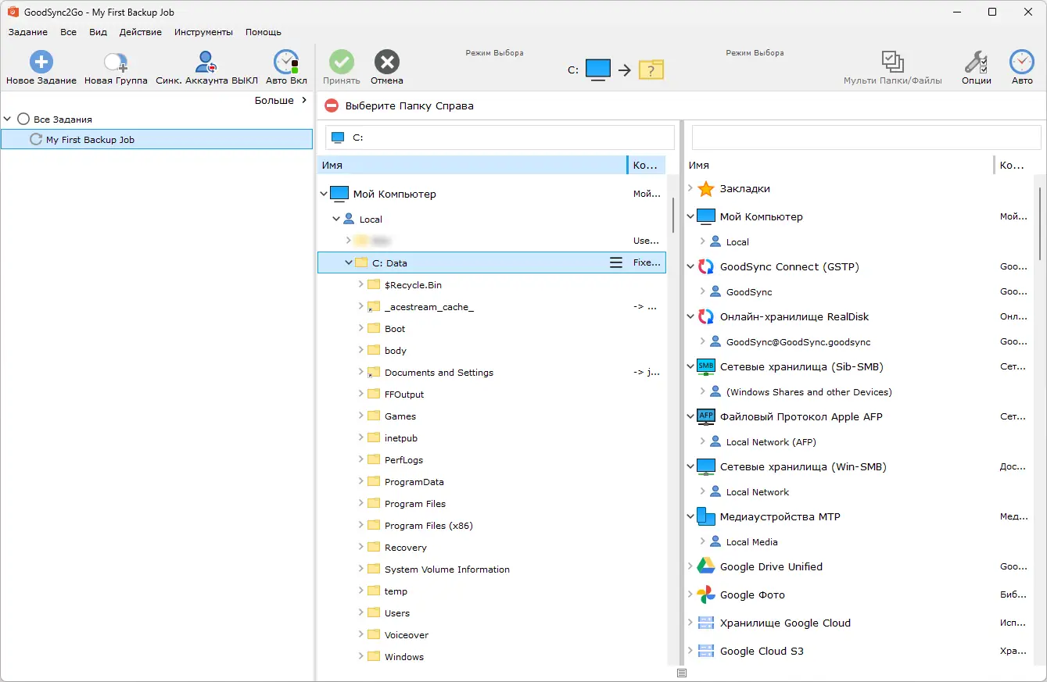
Task: Select the Все Задания radio circle
Action: [23, 120]
